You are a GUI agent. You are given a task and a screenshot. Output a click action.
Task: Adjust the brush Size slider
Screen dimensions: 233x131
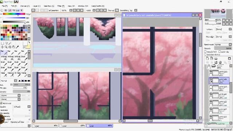tap(21, 84)
